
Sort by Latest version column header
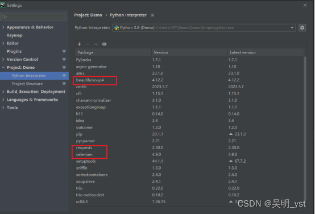(x=266, y=52)
